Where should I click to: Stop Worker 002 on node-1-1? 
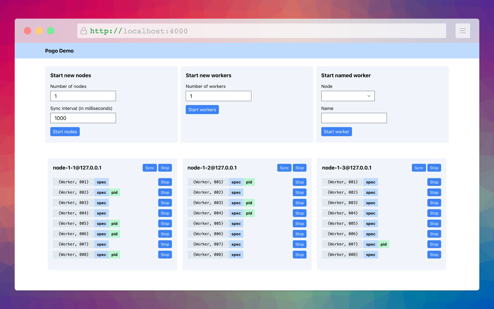(x=165, y=193)
